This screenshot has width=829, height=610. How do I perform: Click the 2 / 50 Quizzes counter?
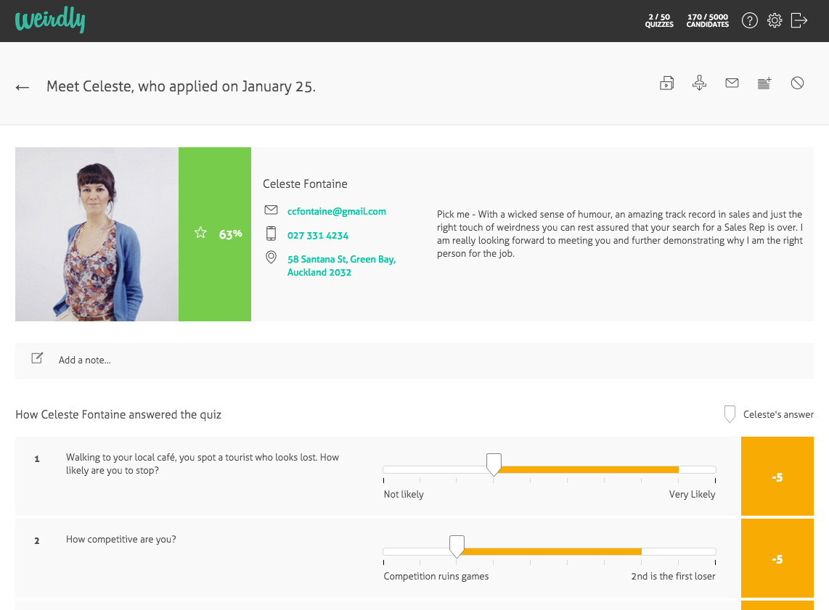[659, 20]
